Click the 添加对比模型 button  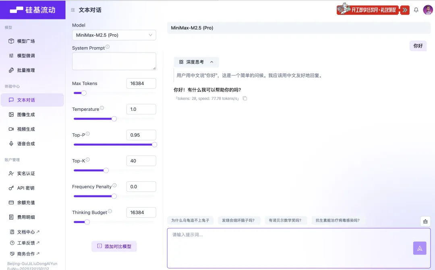pyautogui.click(x=114, y=246)
